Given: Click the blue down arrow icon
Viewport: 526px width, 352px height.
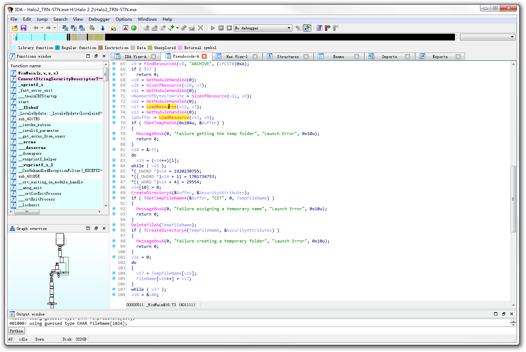Looking at the screenshot, I should tap(103, 28).
